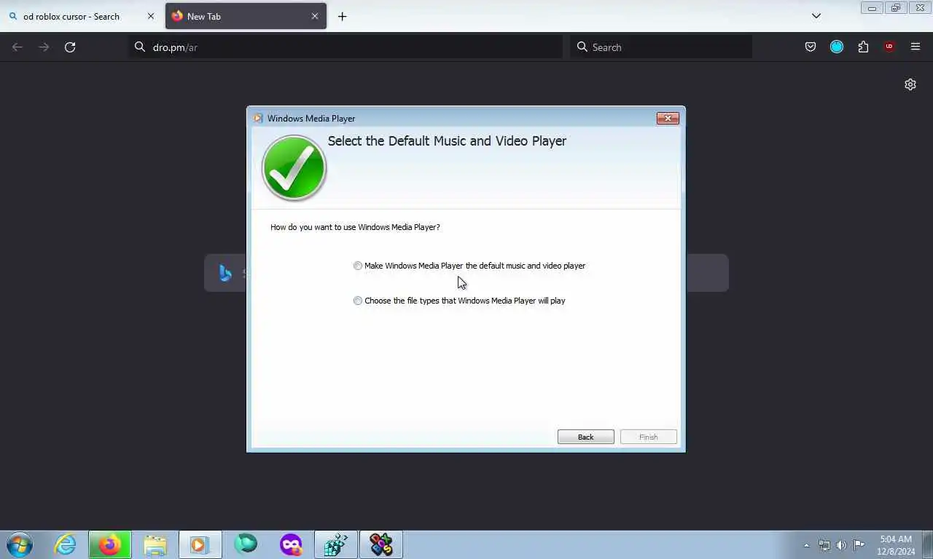
Task: Select 'Make Windows Media Player the default' radio button
Action: point(358,266)
